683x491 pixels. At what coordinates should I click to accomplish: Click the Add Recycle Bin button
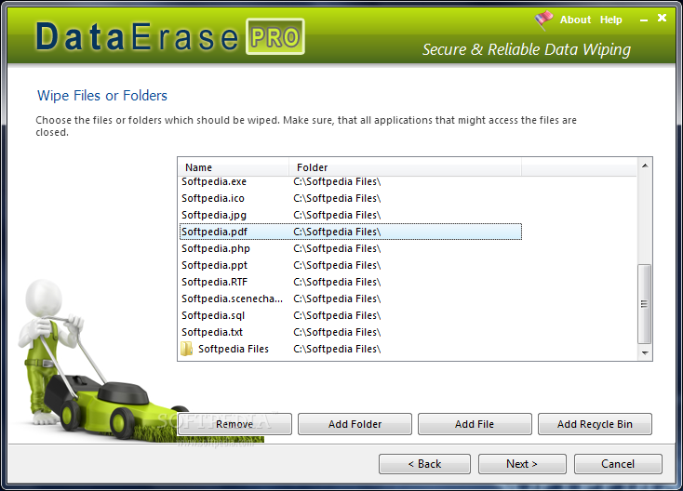point(595,424)
